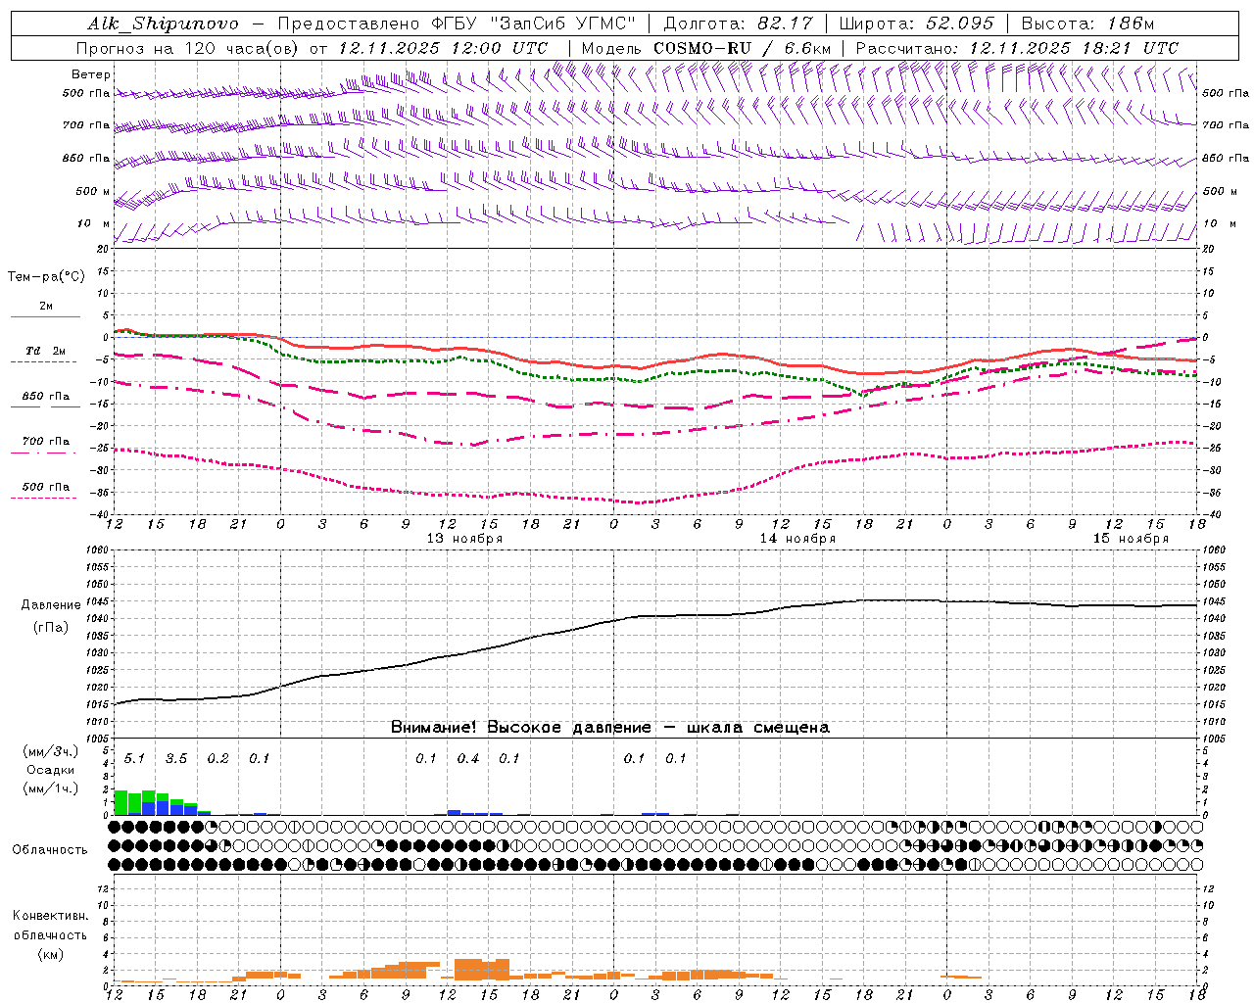The height and width of the screenshot is (1003, 1254).
Task: Click the model name 'COSMO-RU / 6.6км'
Action: coord(743,48)
